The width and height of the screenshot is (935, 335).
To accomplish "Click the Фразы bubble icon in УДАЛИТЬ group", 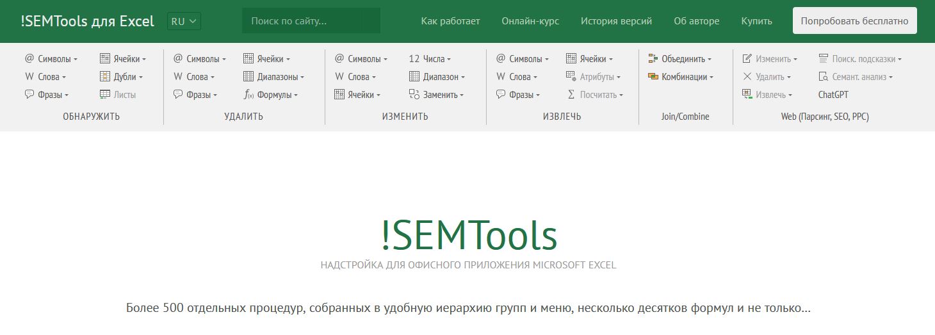I will [x=178, y=95].
